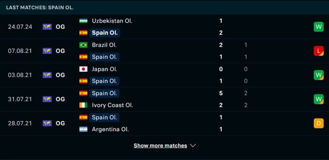
Task: Click the red L result badge
Action: 318,51
